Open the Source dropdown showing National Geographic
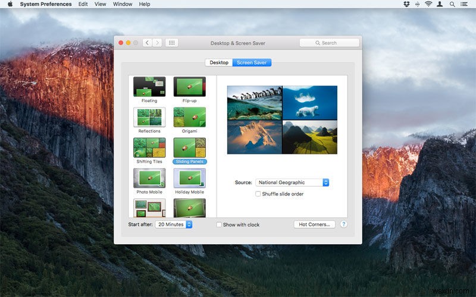The image size is (476, 297). (x=292, y=182)
